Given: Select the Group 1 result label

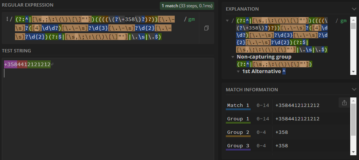Looking at the screenshot, I should 238,119.
